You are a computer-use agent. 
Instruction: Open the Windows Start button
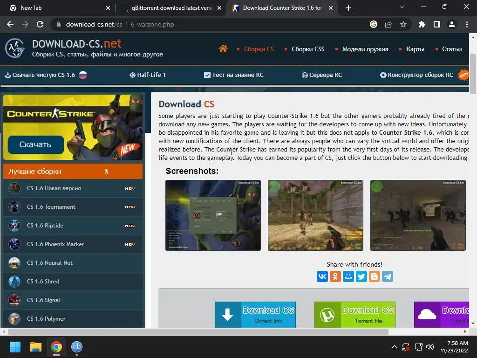[x=15, y=347]
